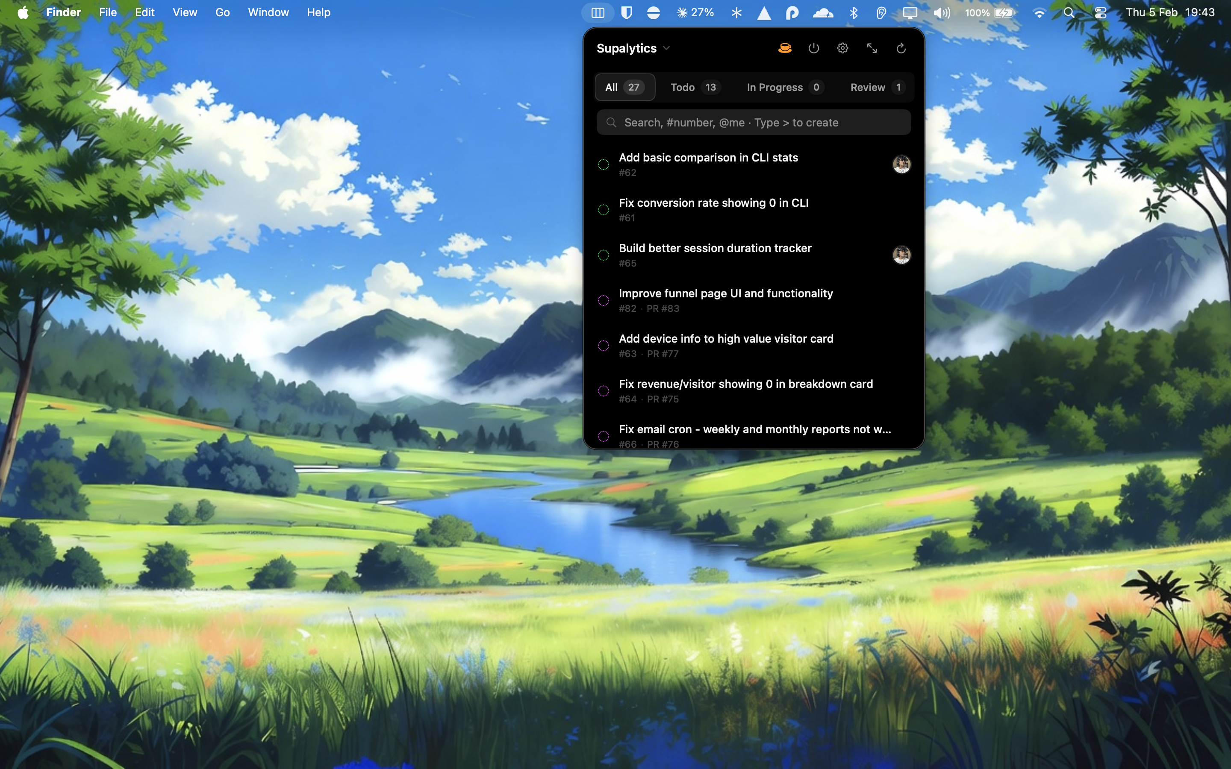Open the Finder Go menu

click(222, 12)
